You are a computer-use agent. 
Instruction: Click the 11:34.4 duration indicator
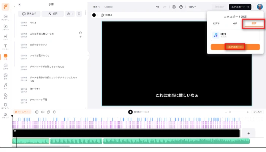coord(106,15)
